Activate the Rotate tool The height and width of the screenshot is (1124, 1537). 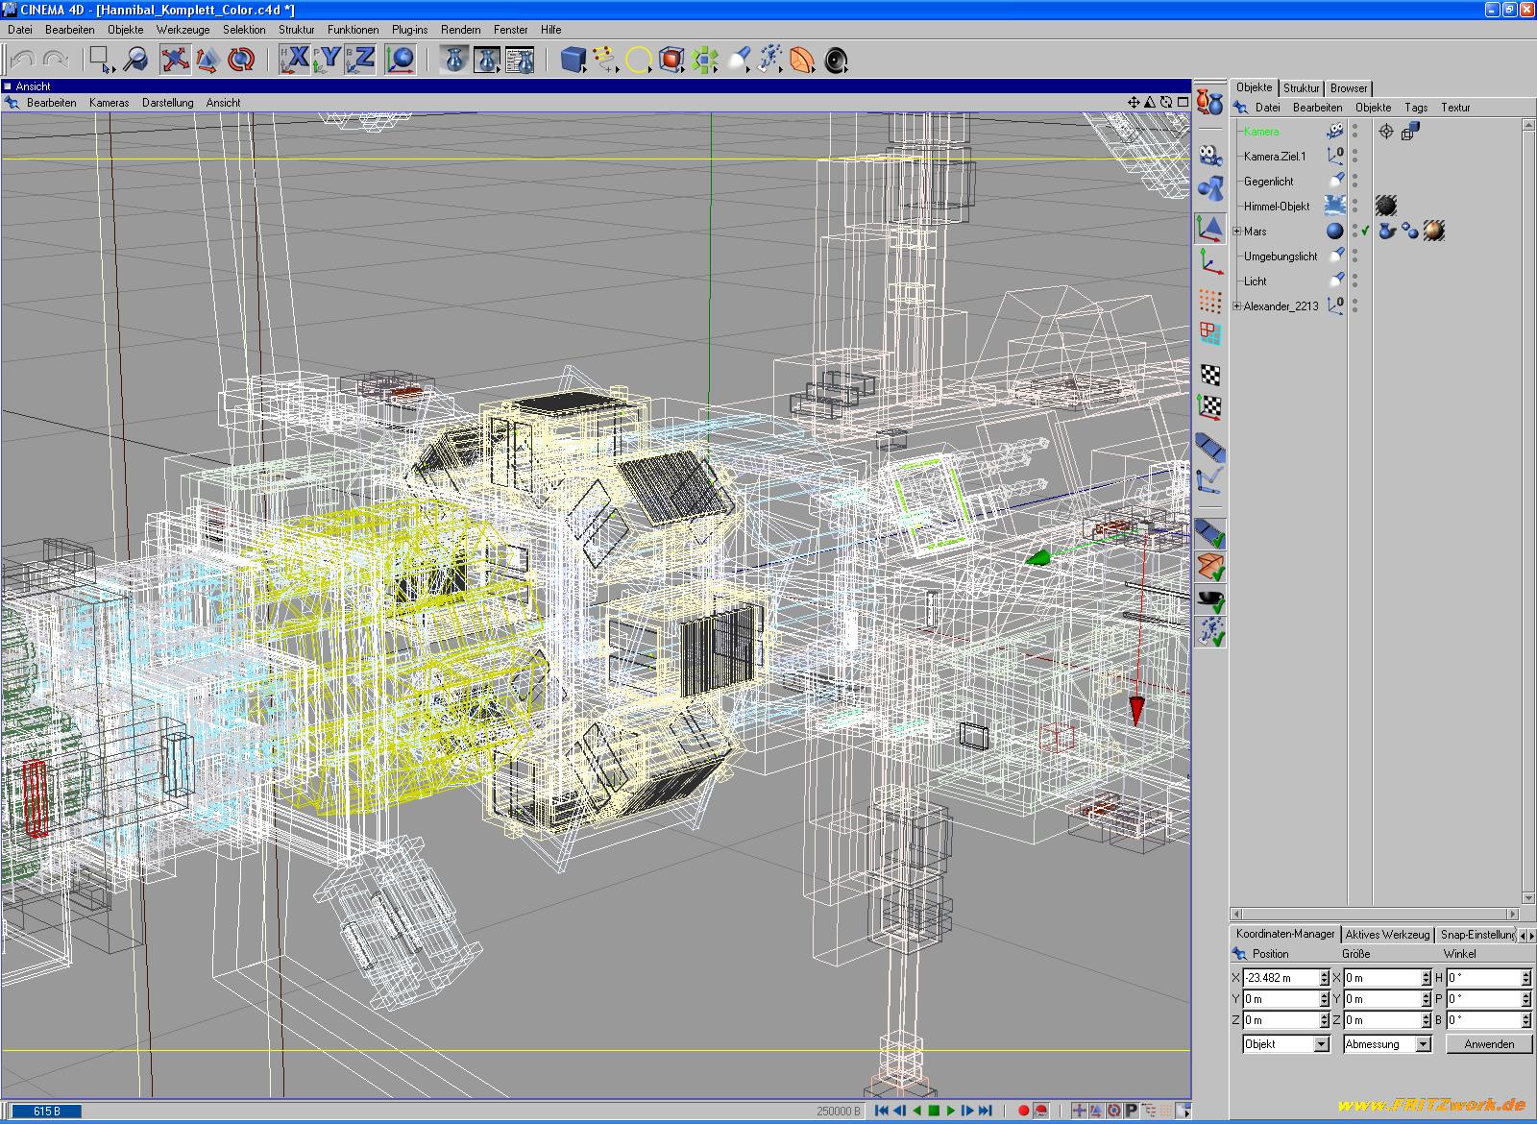click(241, 60)
